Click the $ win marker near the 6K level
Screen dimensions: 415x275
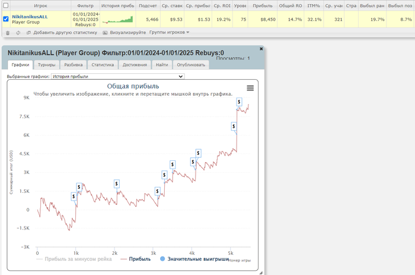click(234, 127)
